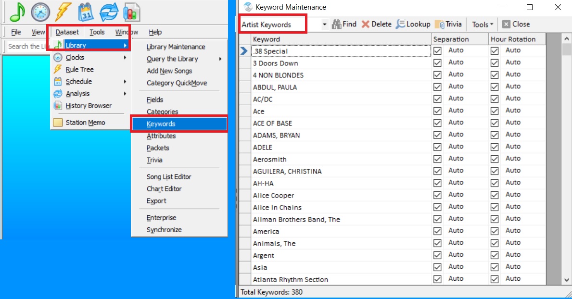Toggle Separation checkbox for Aerosmith

[x=437, y=159]
